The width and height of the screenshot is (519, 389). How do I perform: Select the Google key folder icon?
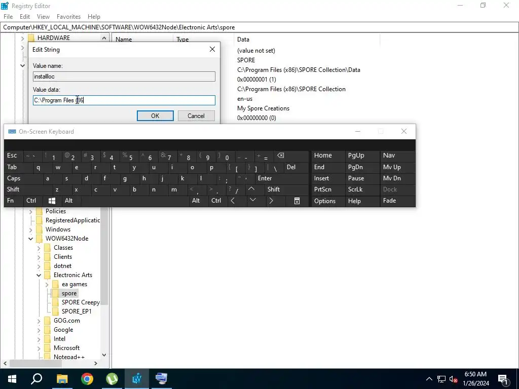coord(48,329)
